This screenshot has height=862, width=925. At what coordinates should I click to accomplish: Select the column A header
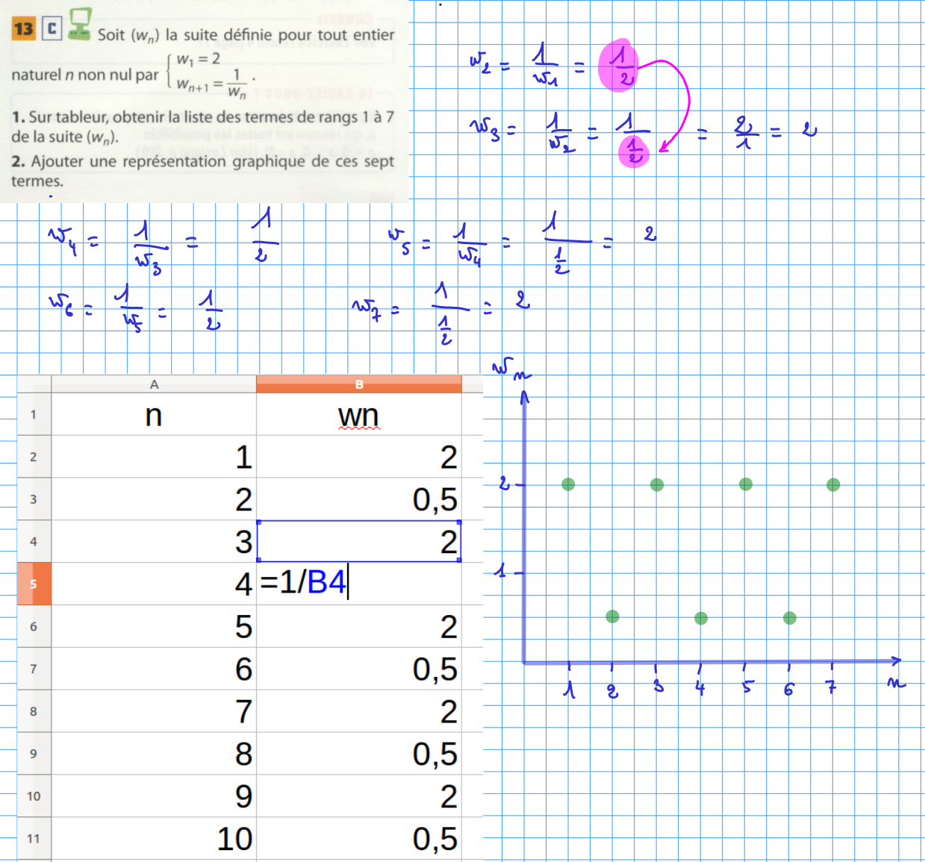(154, 384)
